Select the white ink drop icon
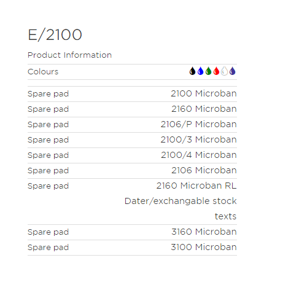 [224, 71]
